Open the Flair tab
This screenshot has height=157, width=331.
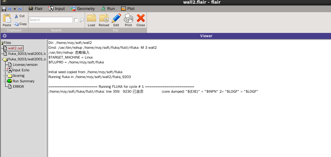coord(35,9)
